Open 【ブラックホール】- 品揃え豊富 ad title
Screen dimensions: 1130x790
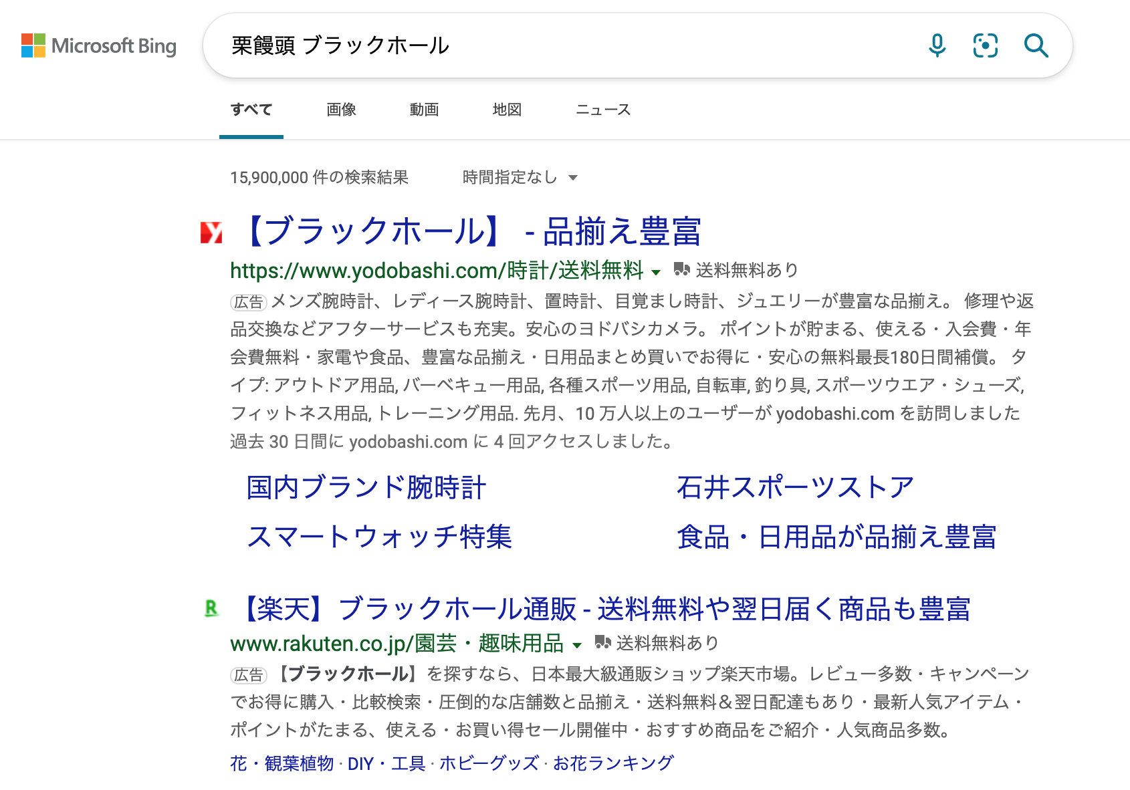tap(471, 232)
